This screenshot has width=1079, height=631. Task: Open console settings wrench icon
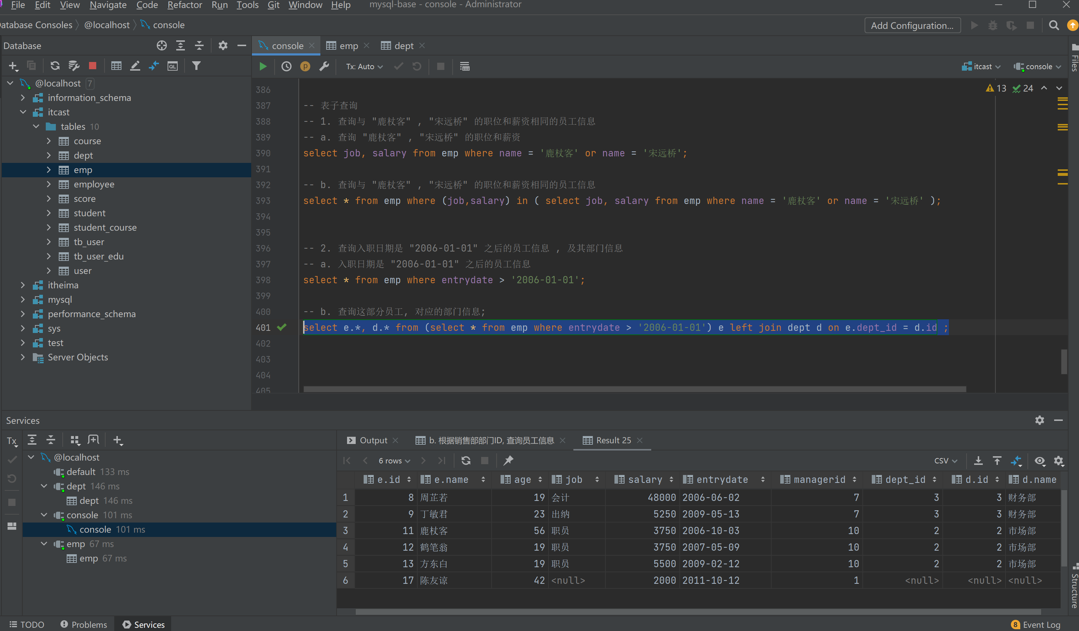(324, 66)
